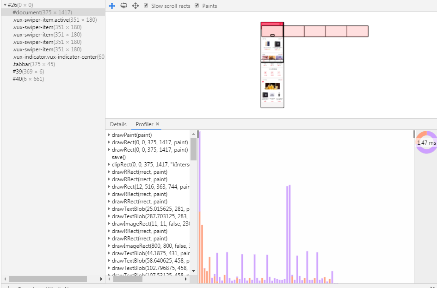
Task: Select layer #39 in the tree
Action: tap(53, 72)
